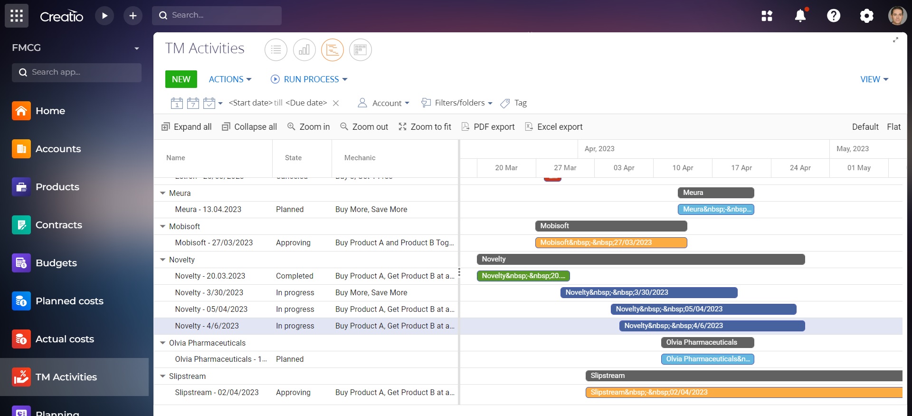Collapse the Meura group

[x=163, y=193]
